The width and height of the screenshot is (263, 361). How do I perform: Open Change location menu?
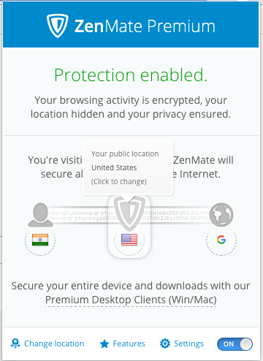[x=47, y=343]
